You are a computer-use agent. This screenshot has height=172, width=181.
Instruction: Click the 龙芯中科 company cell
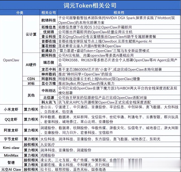pyautogui.click(x=49, y=69)
